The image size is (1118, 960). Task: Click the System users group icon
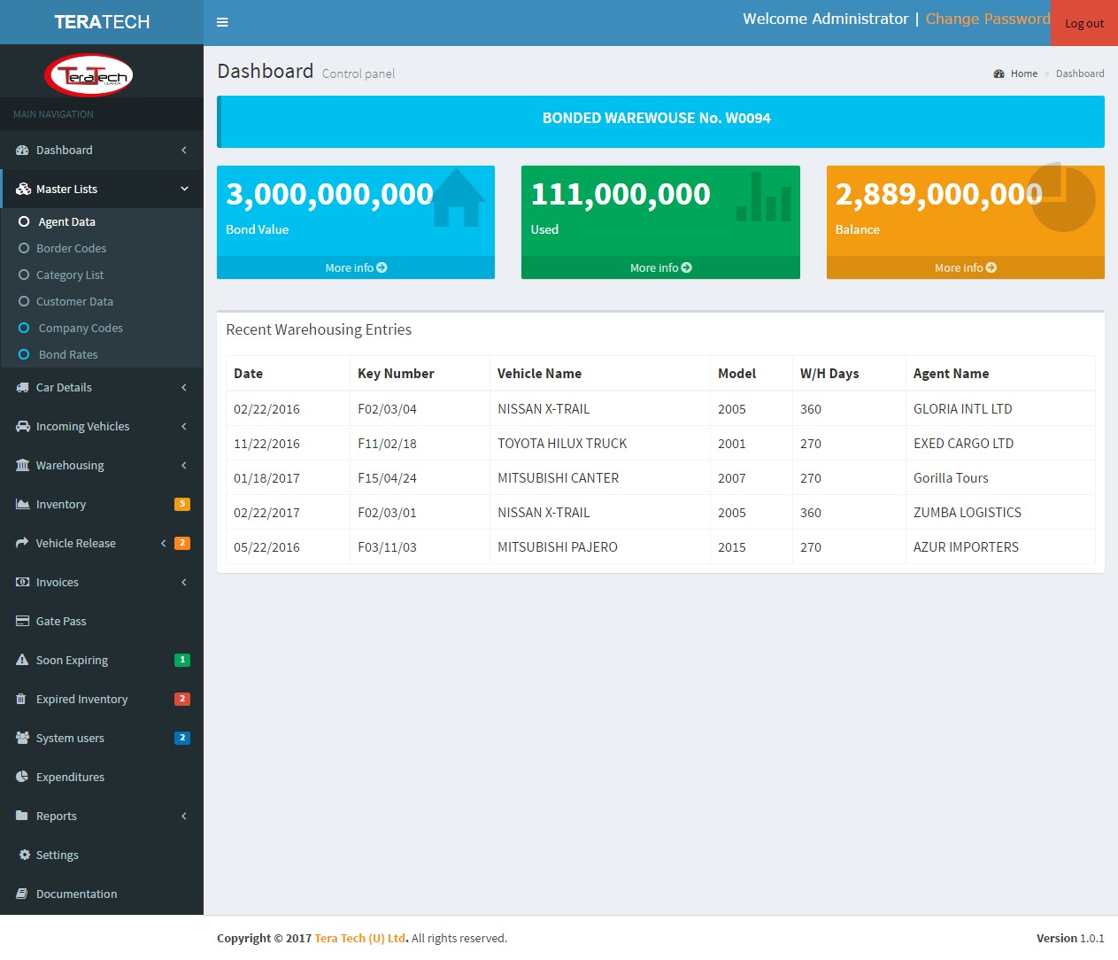tap(22, 738)
